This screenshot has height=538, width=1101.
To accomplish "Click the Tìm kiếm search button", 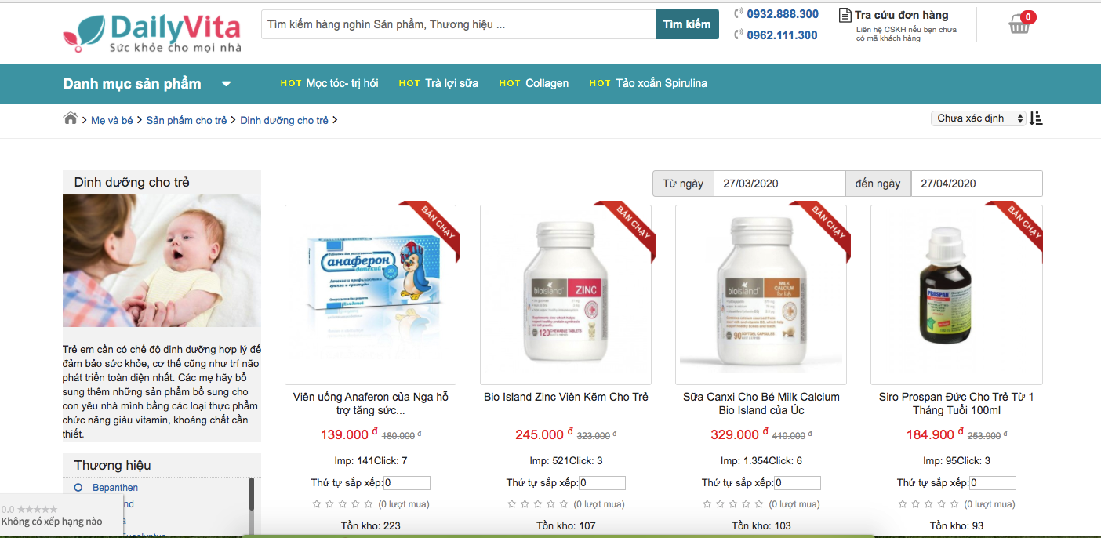I will pos(687,24).
